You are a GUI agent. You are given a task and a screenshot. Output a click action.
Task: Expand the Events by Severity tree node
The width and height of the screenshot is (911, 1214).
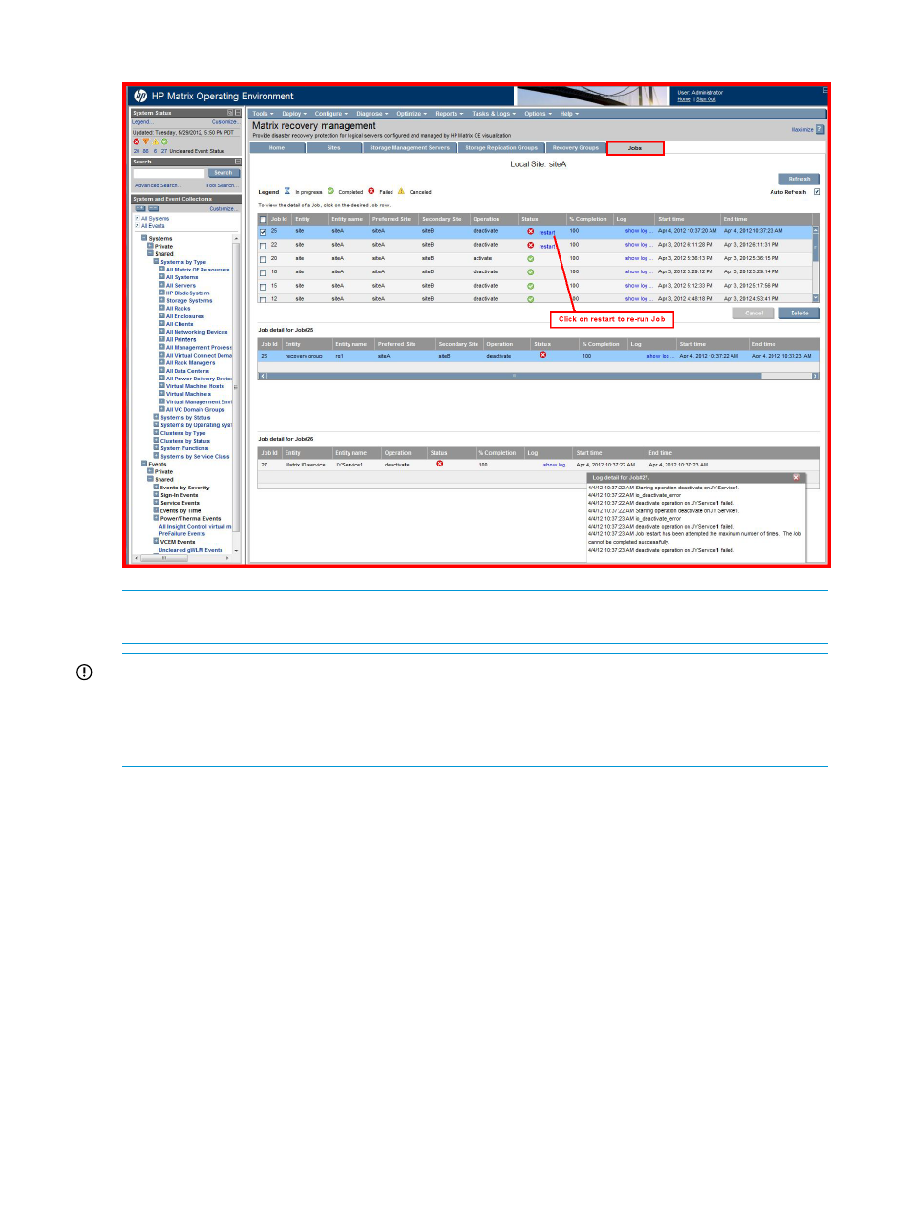point(156,488)
